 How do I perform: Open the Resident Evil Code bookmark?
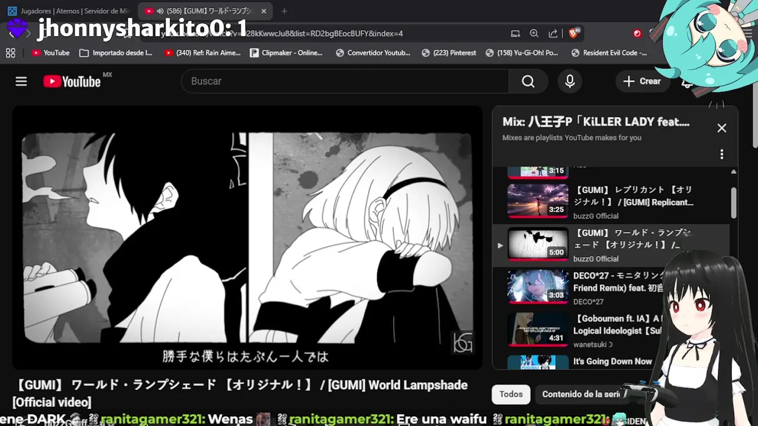(609, 53)
